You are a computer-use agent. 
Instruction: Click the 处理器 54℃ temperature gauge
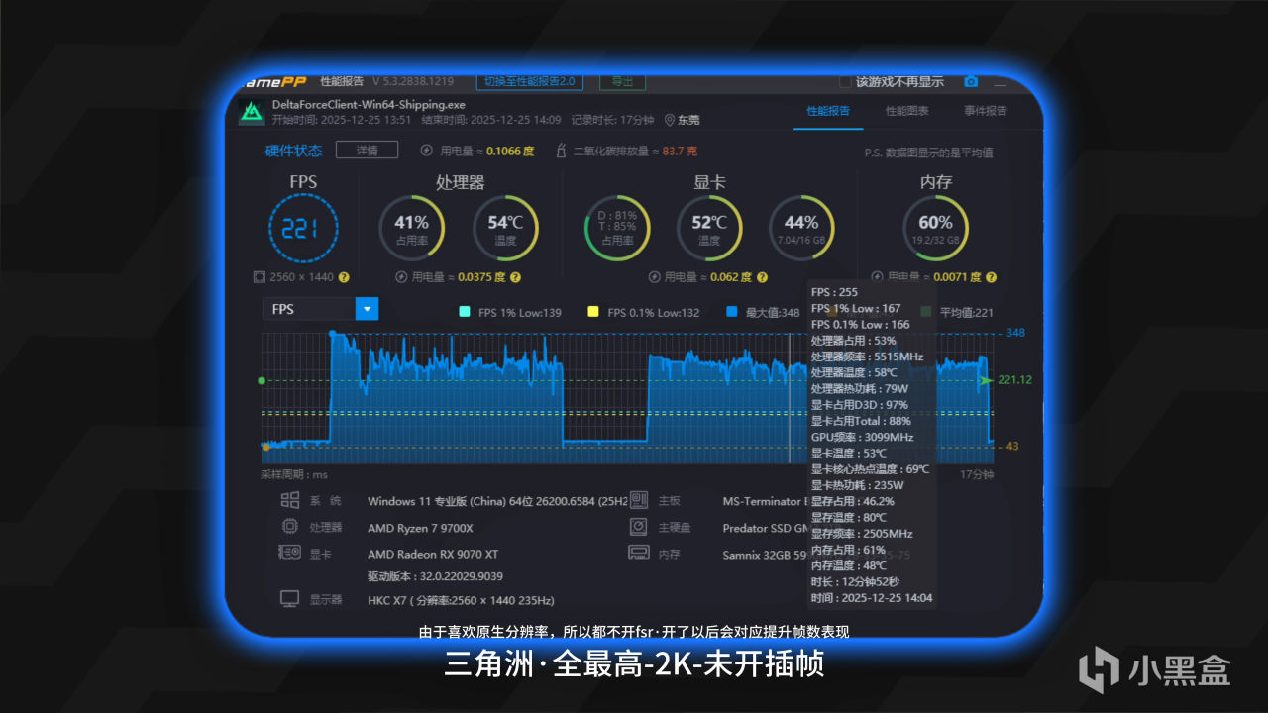[x=505, y=228]
